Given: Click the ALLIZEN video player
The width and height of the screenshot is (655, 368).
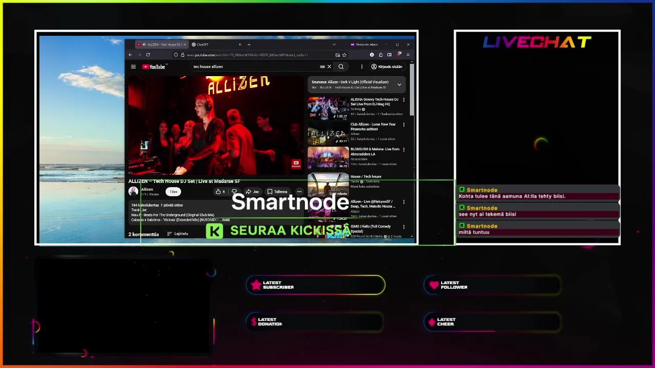Looking at the screenshot, I should (215, 125).
